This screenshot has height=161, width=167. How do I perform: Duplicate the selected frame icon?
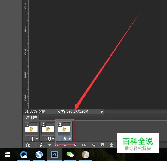click(103, 145)
